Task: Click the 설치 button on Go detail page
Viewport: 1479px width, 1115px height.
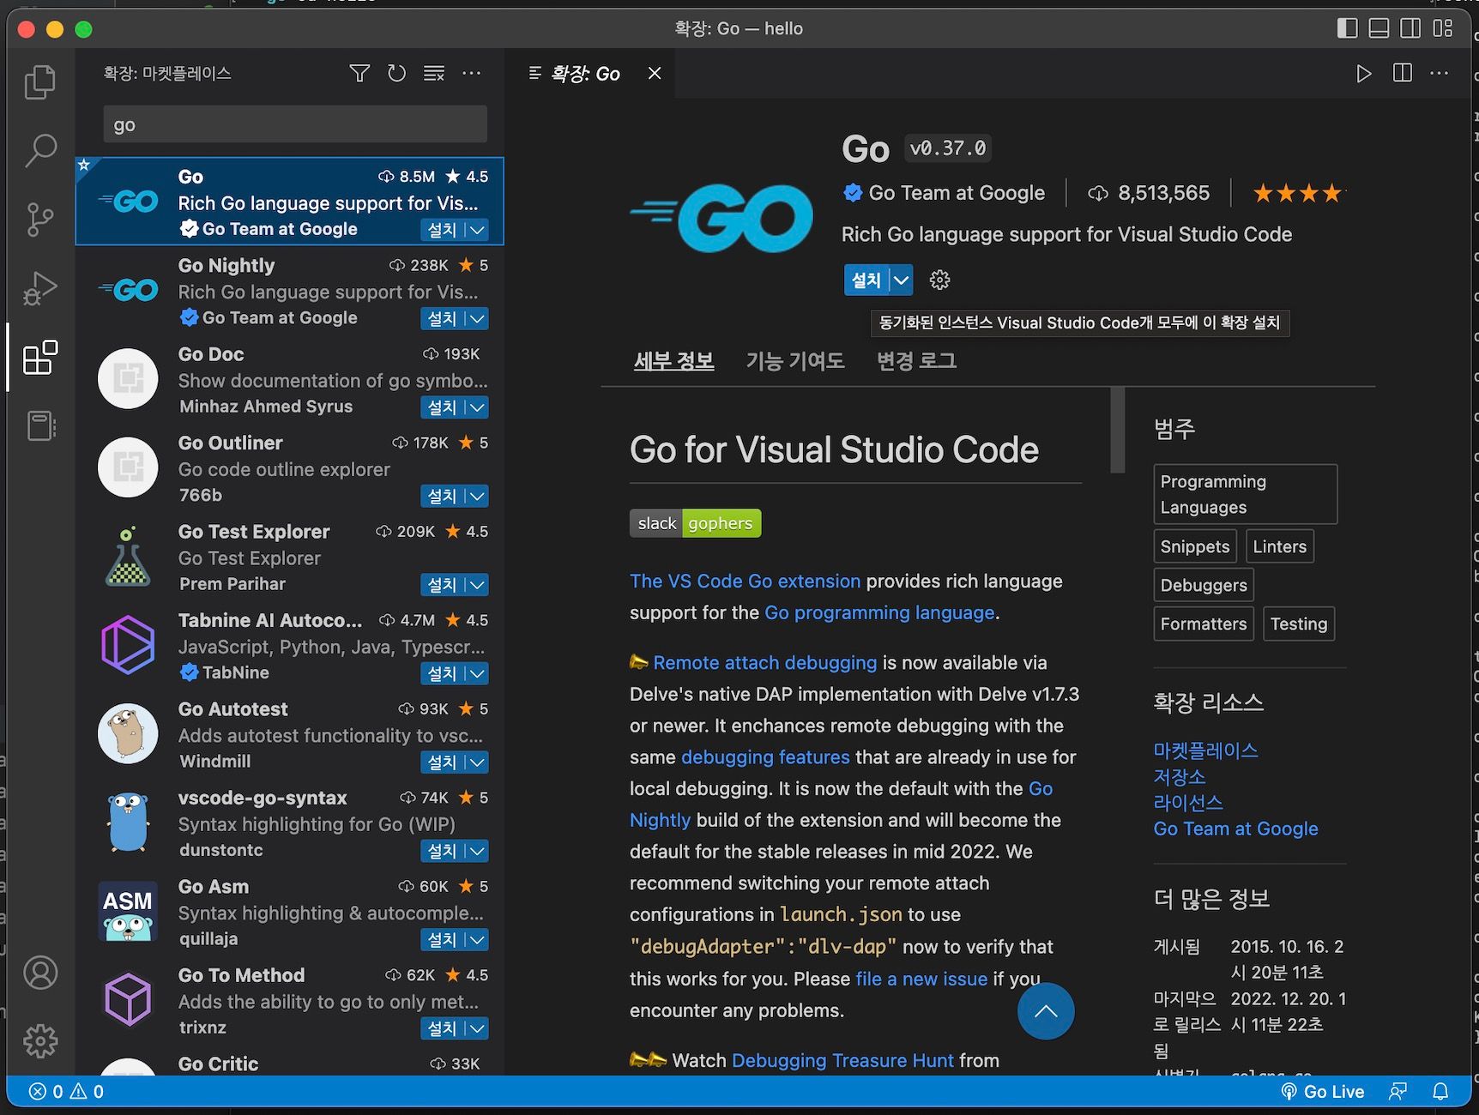Action: (866, 280)
